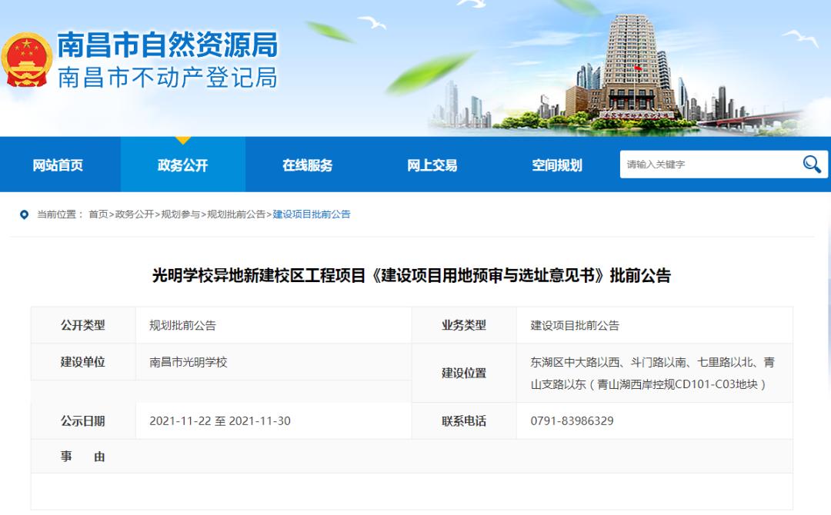
Task: Open the 在线服务 menu item
Action: coord(307,165)
